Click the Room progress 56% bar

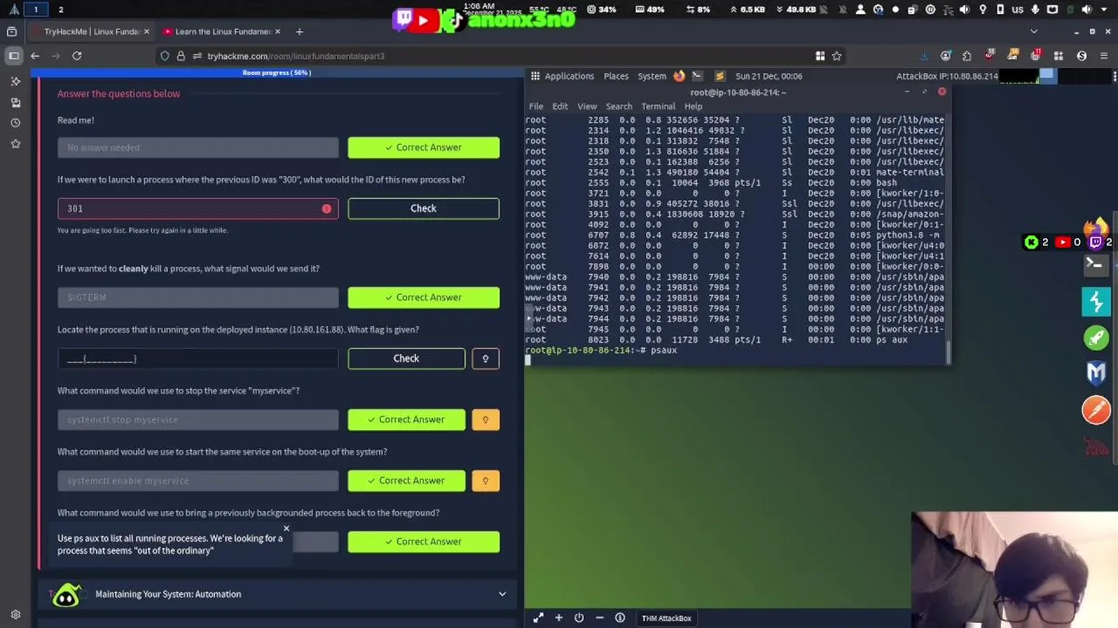(277, 72)
